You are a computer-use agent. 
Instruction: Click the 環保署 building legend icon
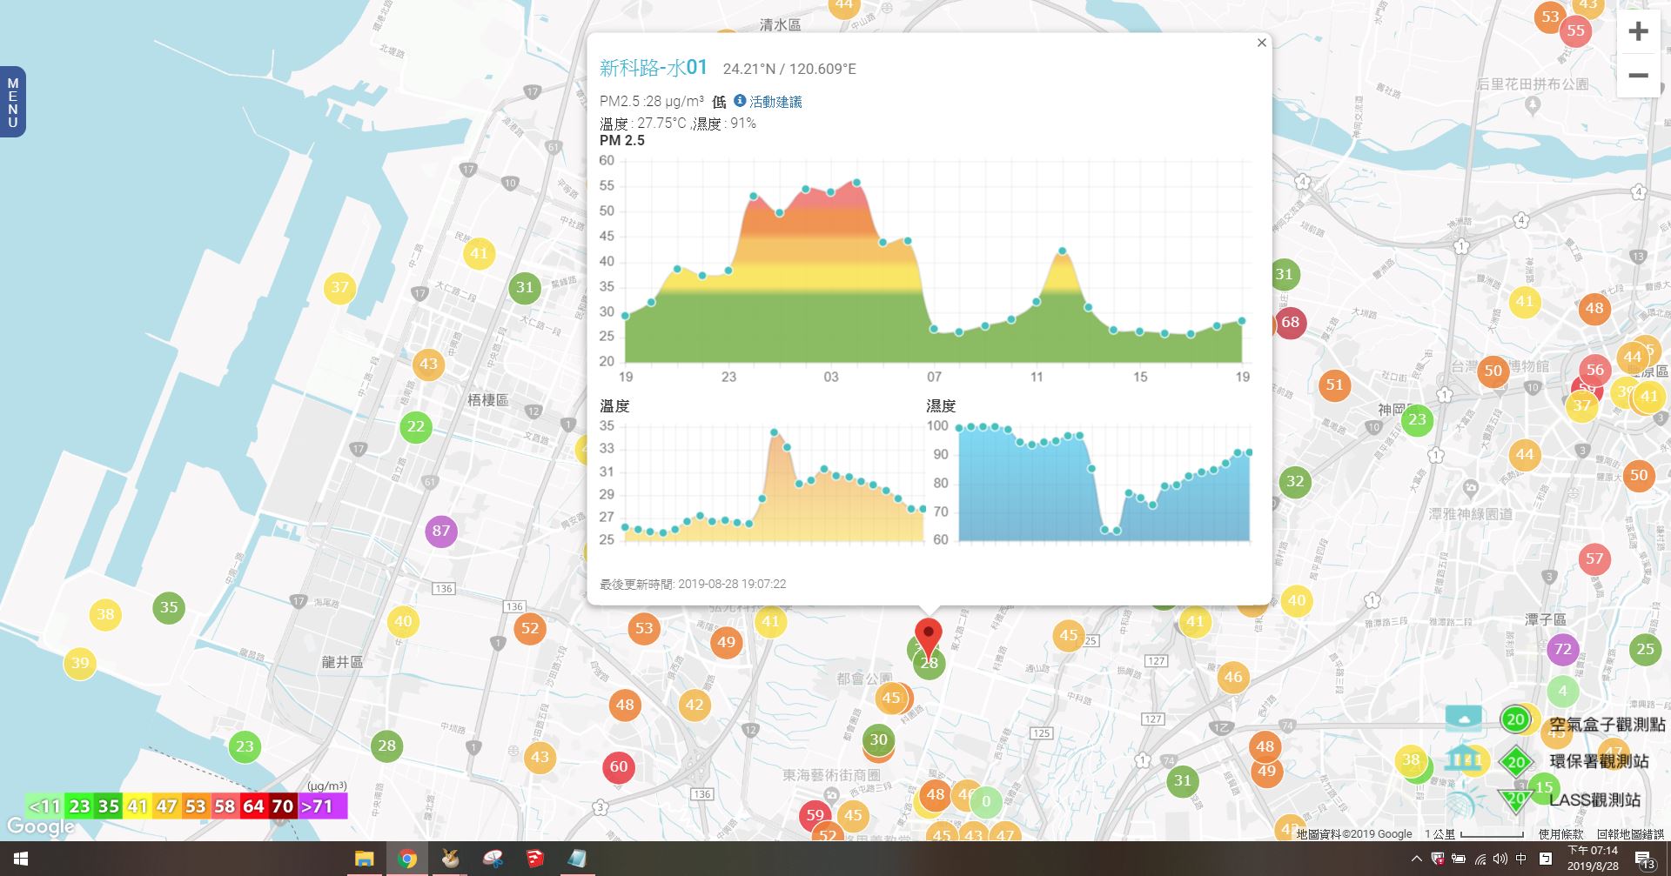(1464, 757)
